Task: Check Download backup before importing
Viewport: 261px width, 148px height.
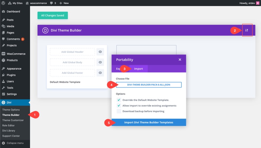Action: tap(119, 111)
